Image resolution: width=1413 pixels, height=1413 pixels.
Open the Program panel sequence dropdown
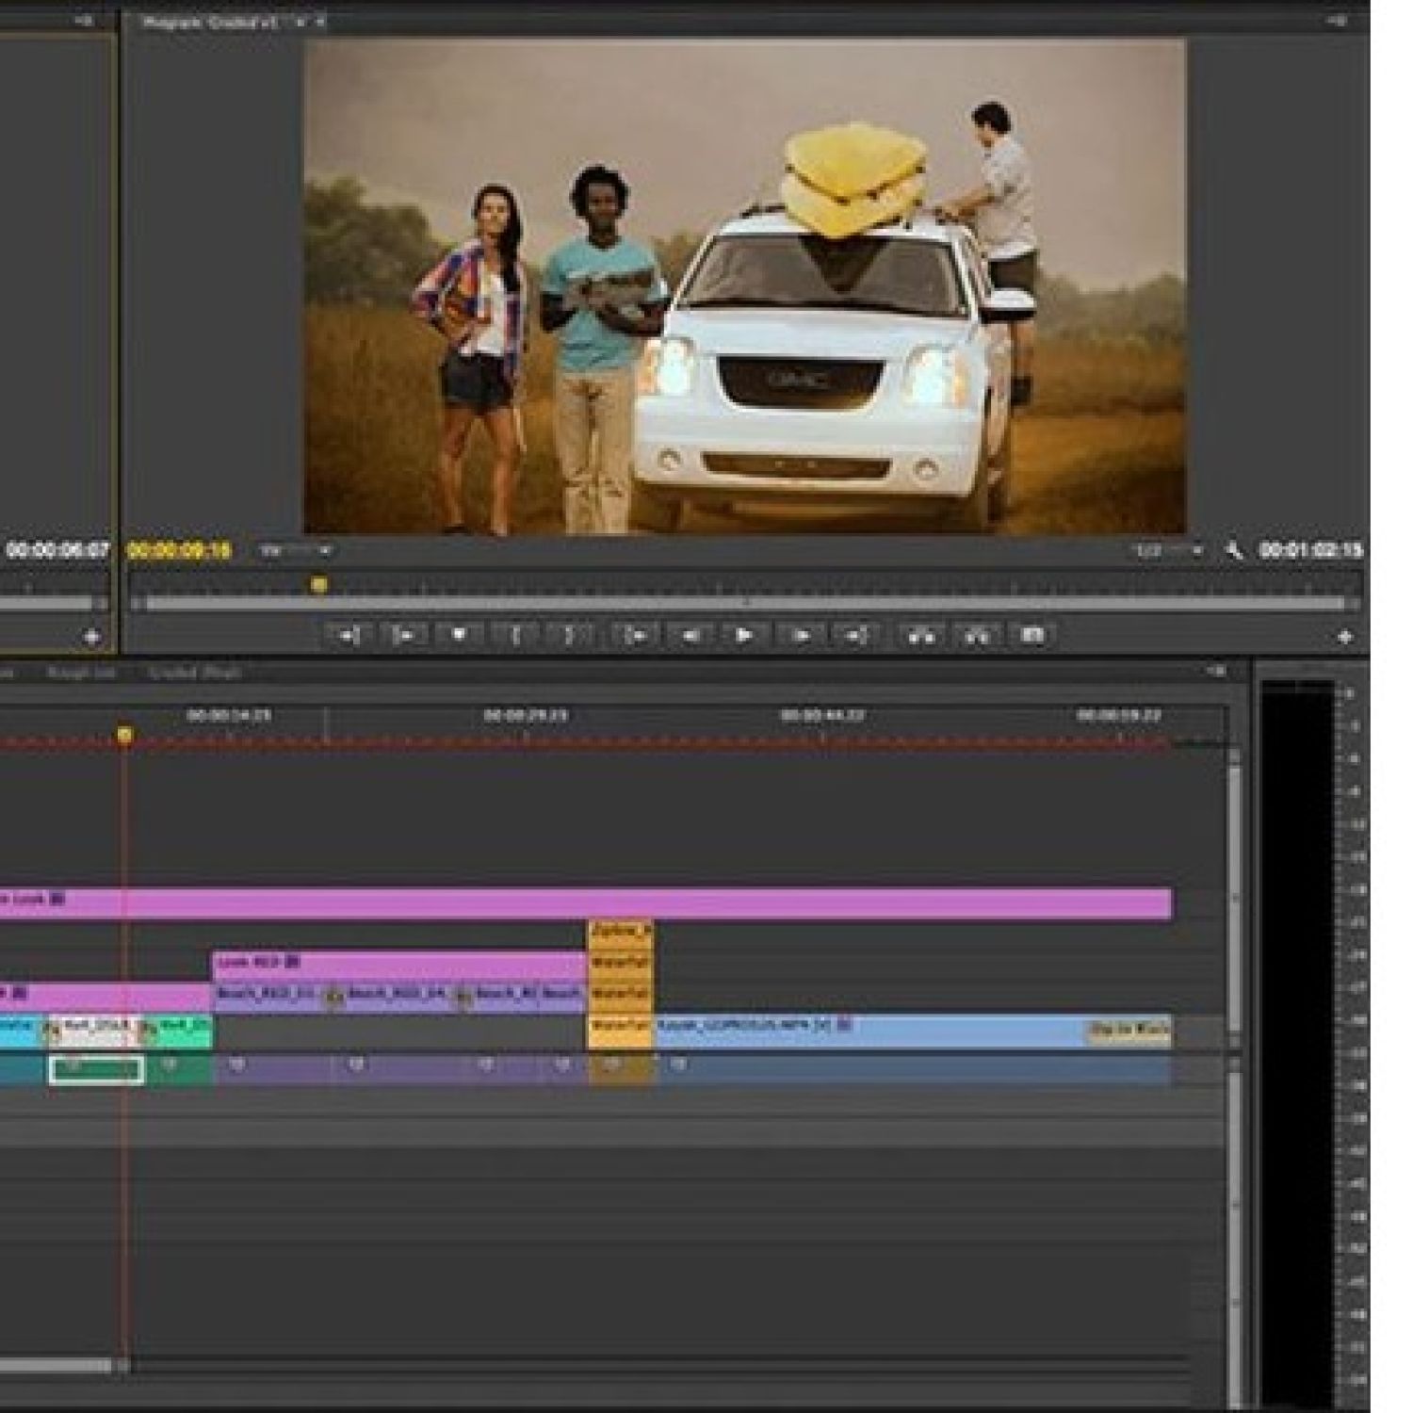[x=301, y=21]
